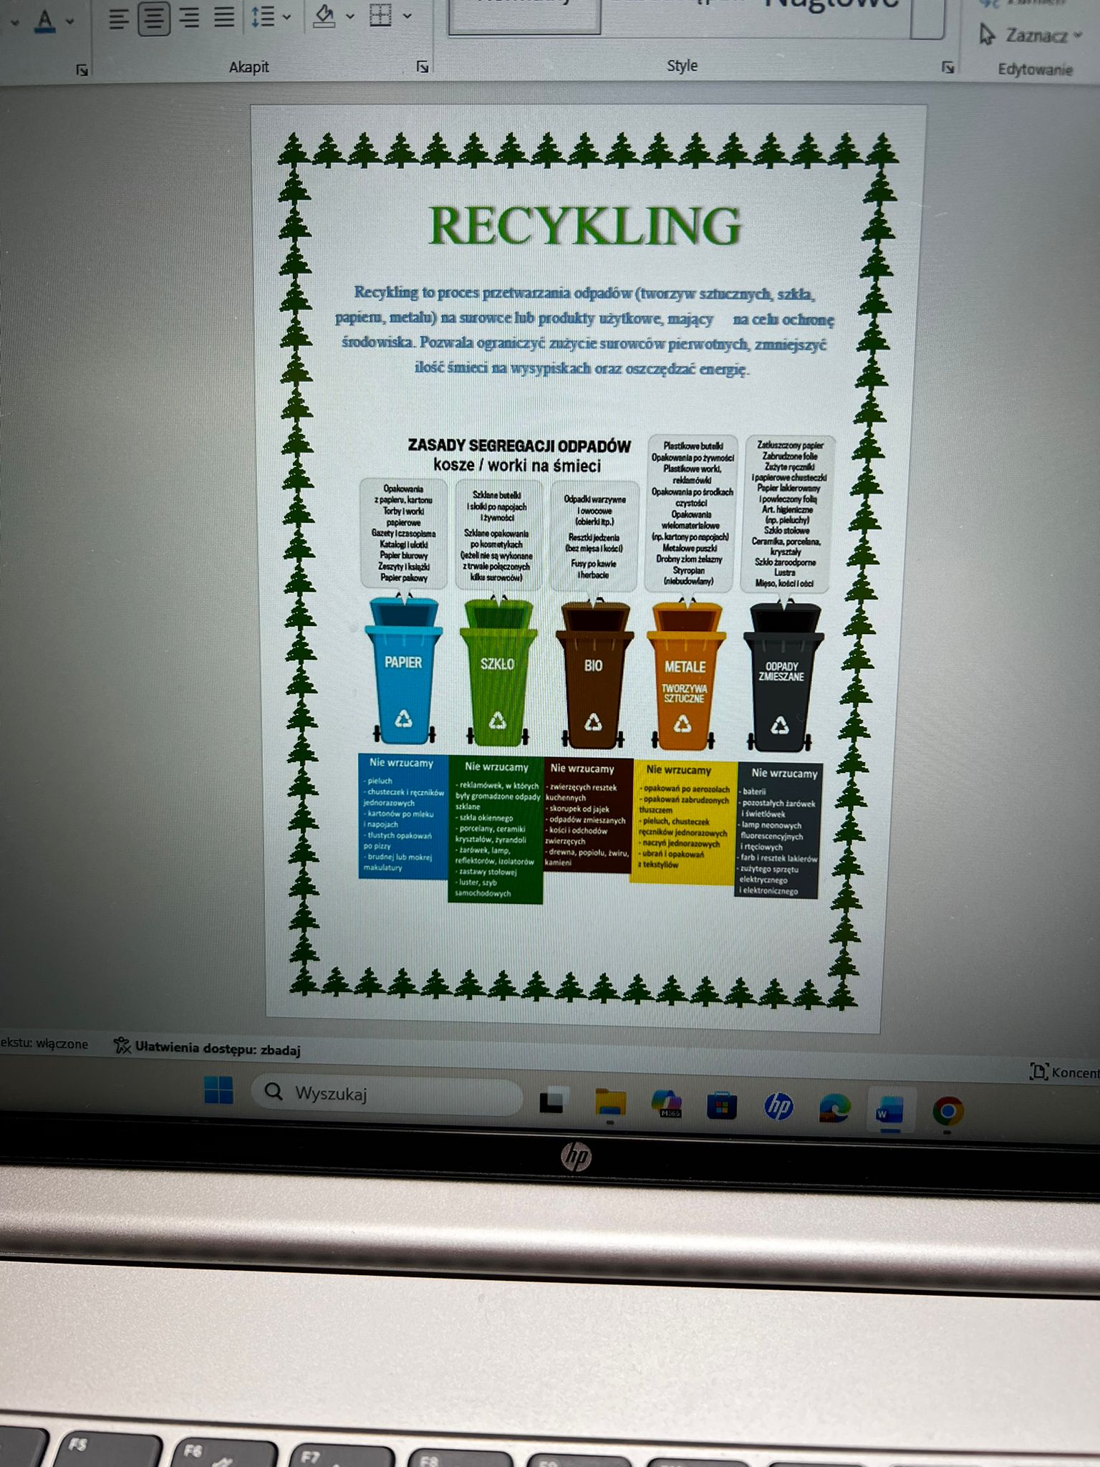Open the Windows Start menu
The image size is (1100, 1467).
point(218,1091)
